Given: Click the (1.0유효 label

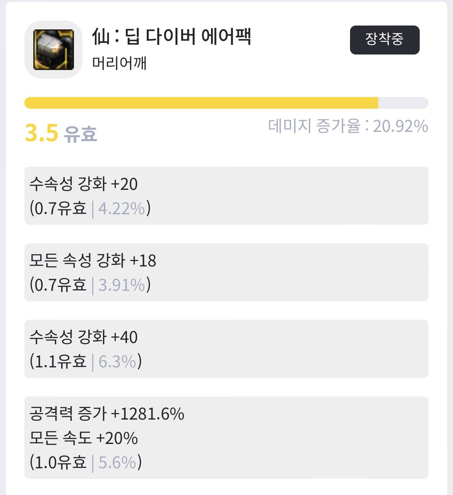Looking at the screenshot, I should [x=58, y=463].
